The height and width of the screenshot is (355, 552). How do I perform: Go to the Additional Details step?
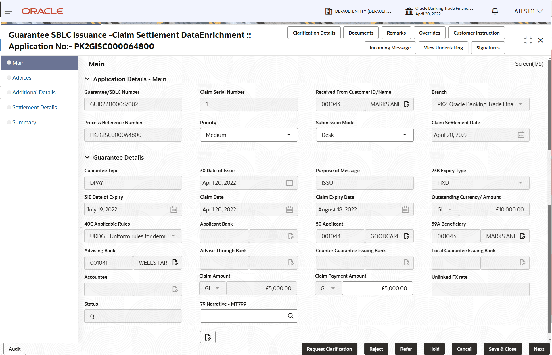coord(34,92)
